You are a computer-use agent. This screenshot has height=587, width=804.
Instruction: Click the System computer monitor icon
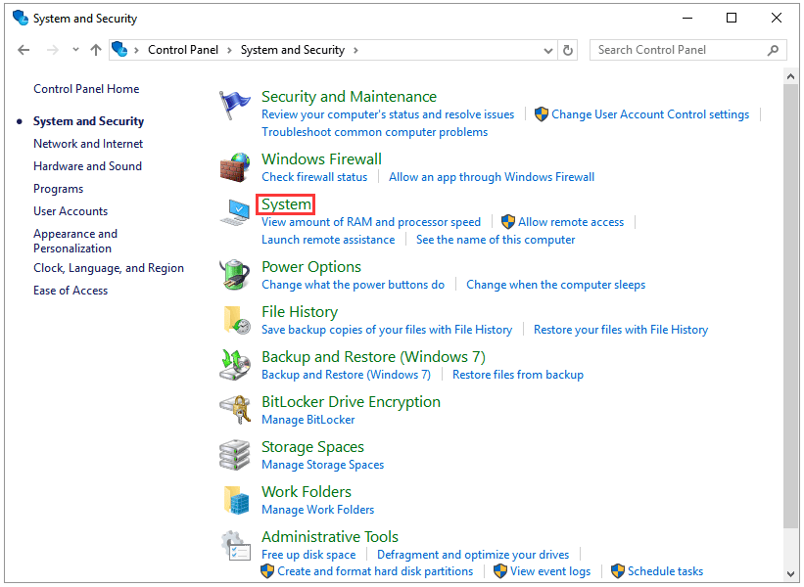pos(235,212)
